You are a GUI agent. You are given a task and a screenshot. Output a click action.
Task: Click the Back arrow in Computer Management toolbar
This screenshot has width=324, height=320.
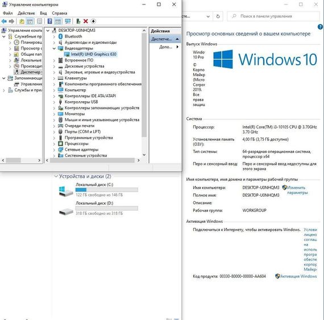4,21
